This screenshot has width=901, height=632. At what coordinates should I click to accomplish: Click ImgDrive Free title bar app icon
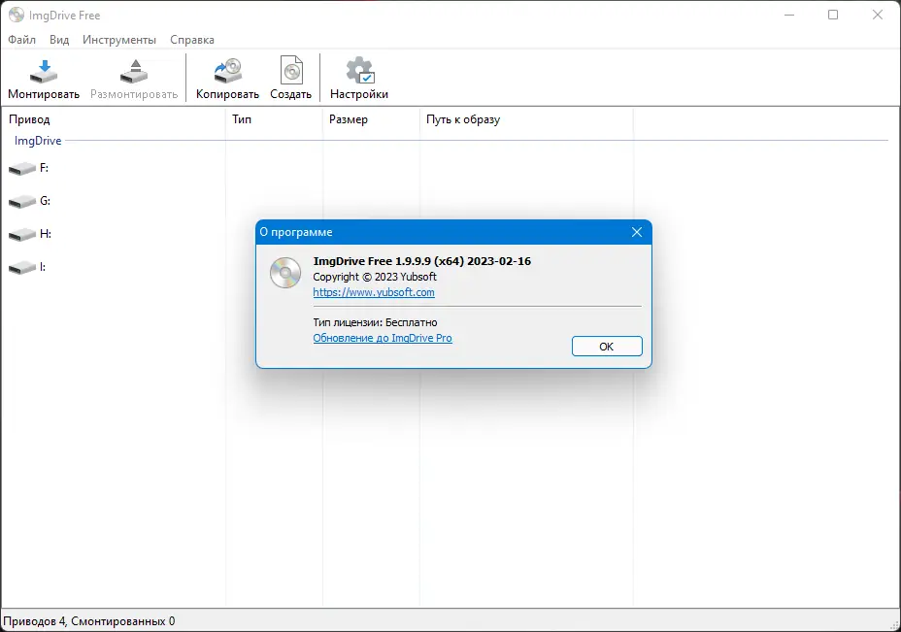[x=17, y=15]
